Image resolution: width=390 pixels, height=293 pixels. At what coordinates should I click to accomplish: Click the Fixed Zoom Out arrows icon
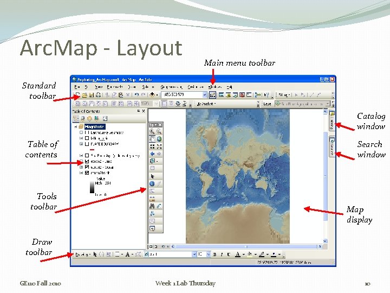pyautogui.click(x=159, y=146)
